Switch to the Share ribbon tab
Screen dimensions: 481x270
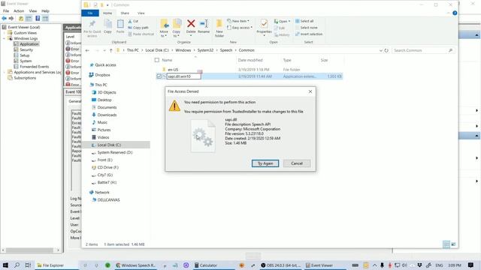[x=125, y=13]
